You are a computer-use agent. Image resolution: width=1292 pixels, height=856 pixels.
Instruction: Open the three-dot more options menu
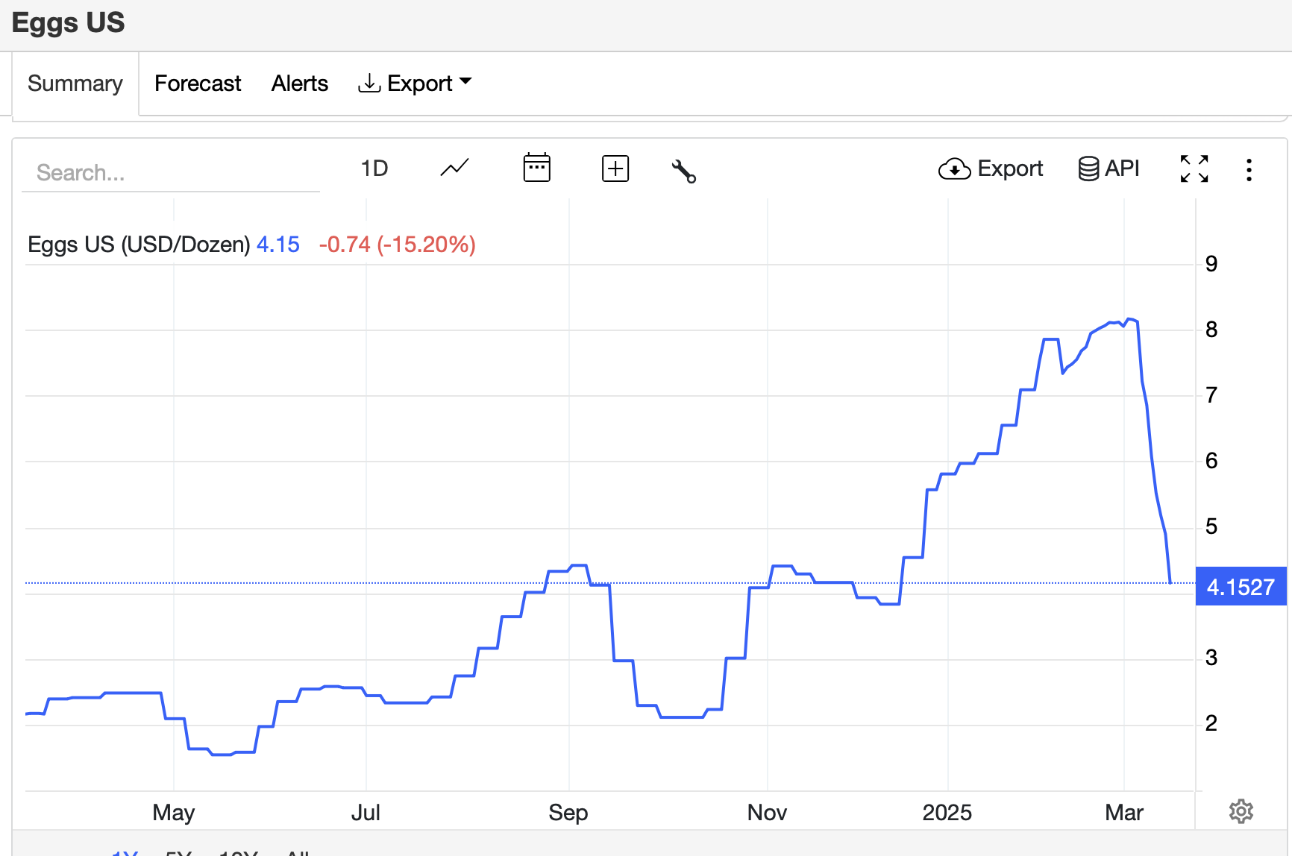pyautogui.click(x=1249, y=170)
